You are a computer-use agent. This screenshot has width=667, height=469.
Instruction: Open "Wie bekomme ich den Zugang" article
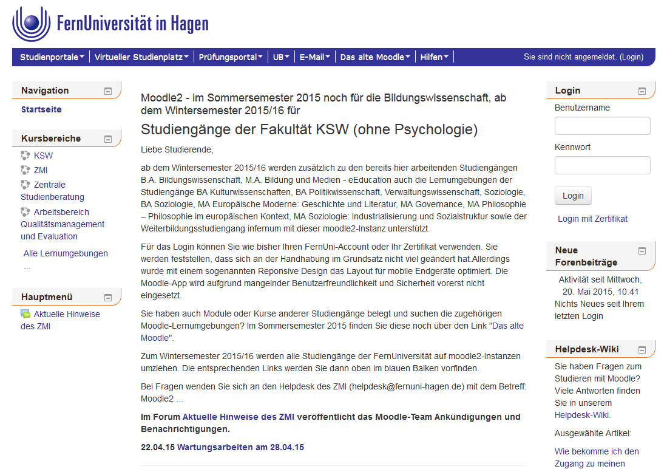[x=597, y=457]
